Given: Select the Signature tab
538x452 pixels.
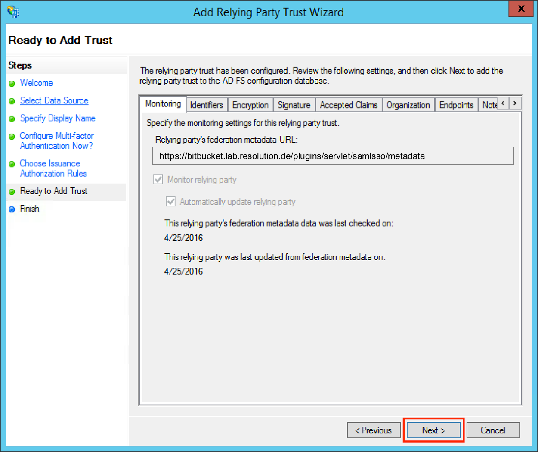Looking at the screenshot, I should [x=294, y=105].
